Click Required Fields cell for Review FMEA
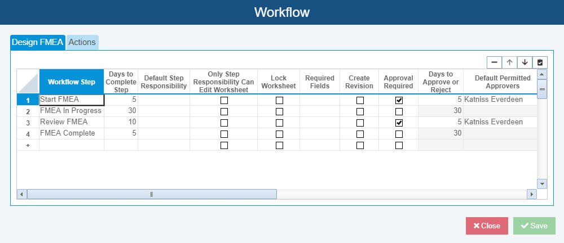 tap(320, 122)
